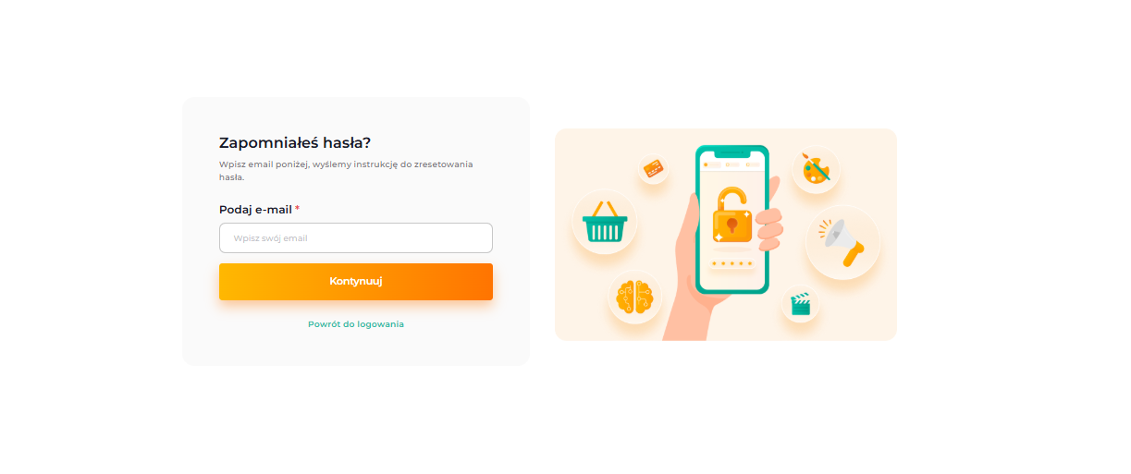The image size is (1131, 474).
Task: Click the megaphone icon
Action: click(x=842, y=242)
